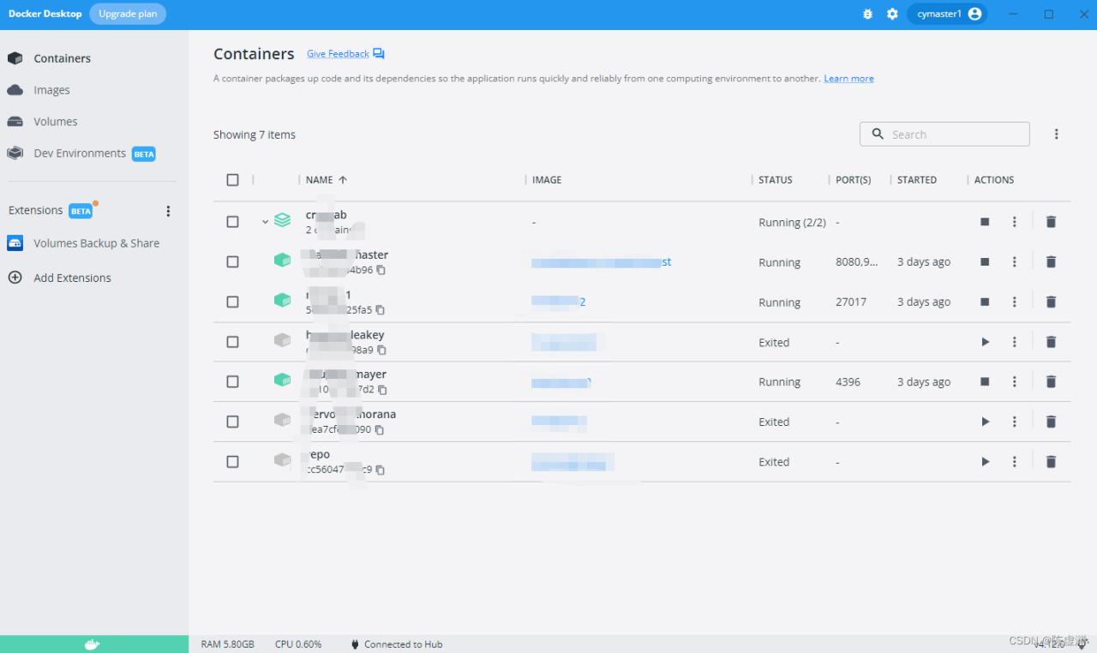Image resolution: width=1097 pixels, height=653 pixels.
Task: Click the Upgrade plan button
Action: [x=128, y=14]
